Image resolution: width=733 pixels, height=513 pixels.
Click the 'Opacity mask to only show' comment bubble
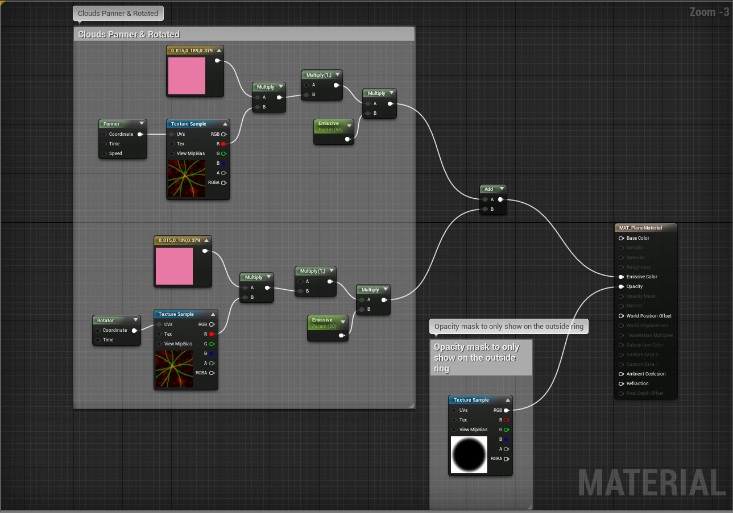(x=509, y=326)
